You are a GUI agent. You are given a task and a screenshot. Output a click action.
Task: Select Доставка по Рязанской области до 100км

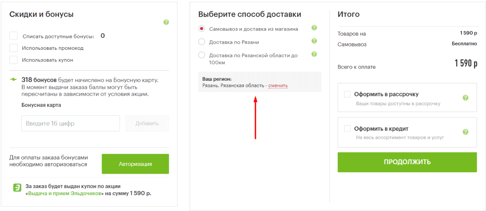tap(202, 55)
